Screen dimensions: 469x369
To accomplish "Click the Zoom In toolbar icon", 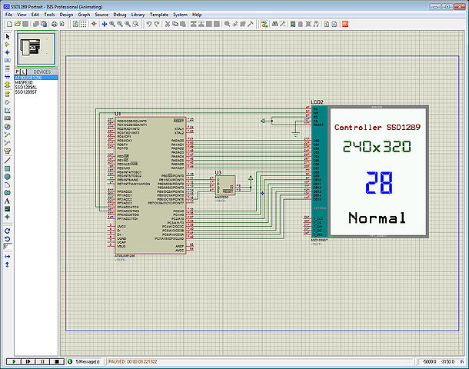I will click(x=112, y=24).
